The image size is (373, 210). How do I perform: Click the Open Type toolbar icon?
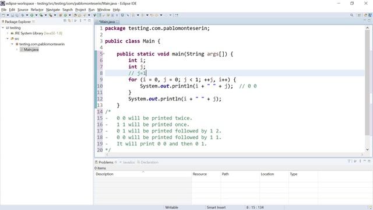75,15
